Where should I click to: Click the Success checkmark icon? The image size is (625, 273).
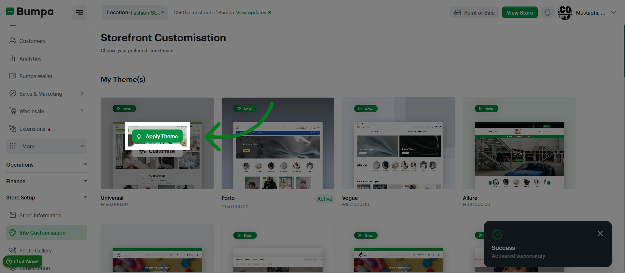pos(497,234)
